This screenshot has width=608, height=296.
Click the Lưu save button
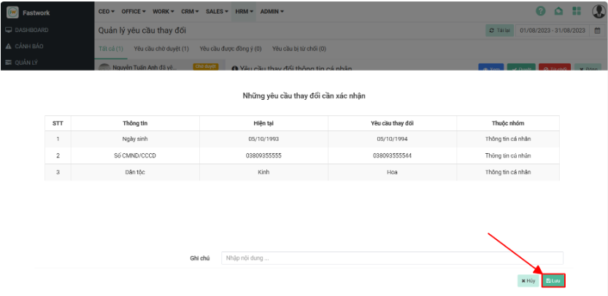click(553, 281)
